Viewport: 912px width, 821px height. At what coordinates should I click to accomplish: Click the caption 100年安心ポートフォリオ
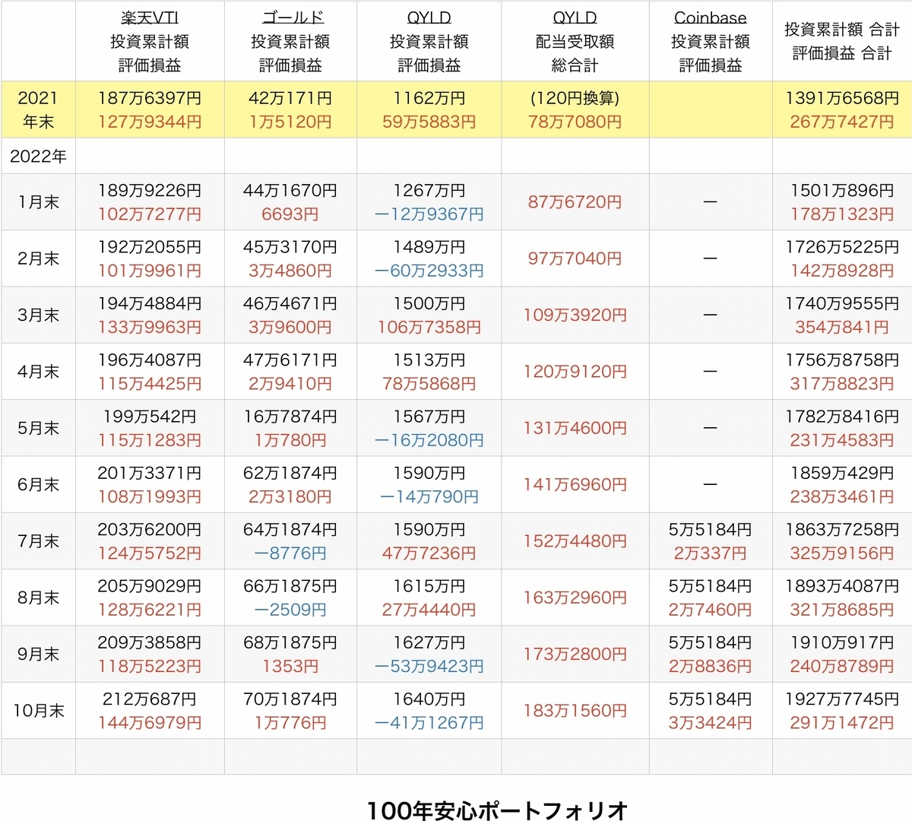pyautogui.click(x=497, y=810)
